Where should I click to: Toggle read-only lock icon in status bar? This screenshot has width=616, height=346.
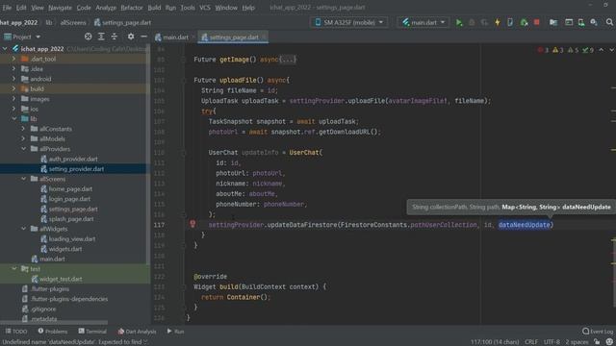[x=597, y=342]
